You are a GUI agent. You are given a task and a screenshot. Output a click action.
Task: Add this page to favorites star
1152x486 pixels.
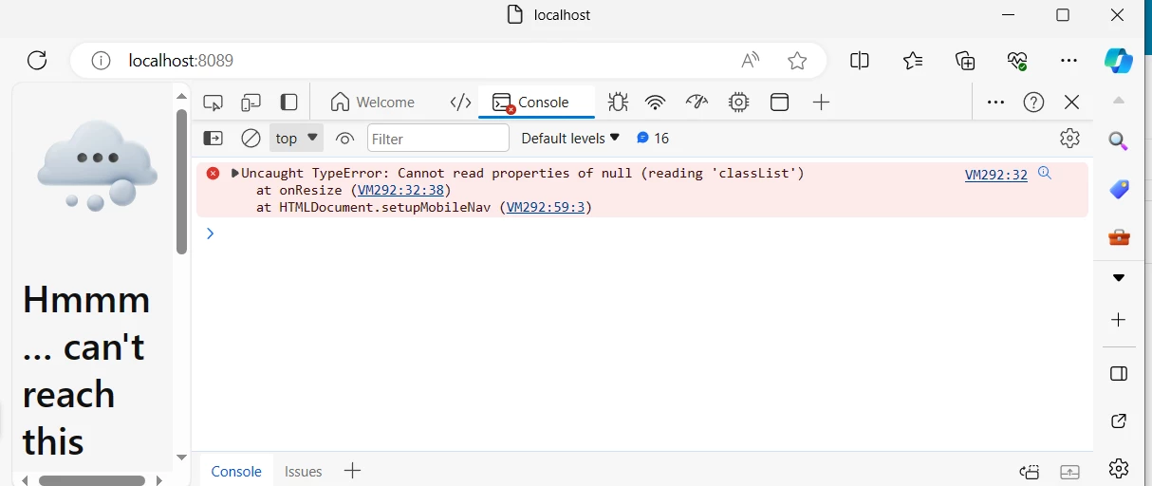point(797,61)
